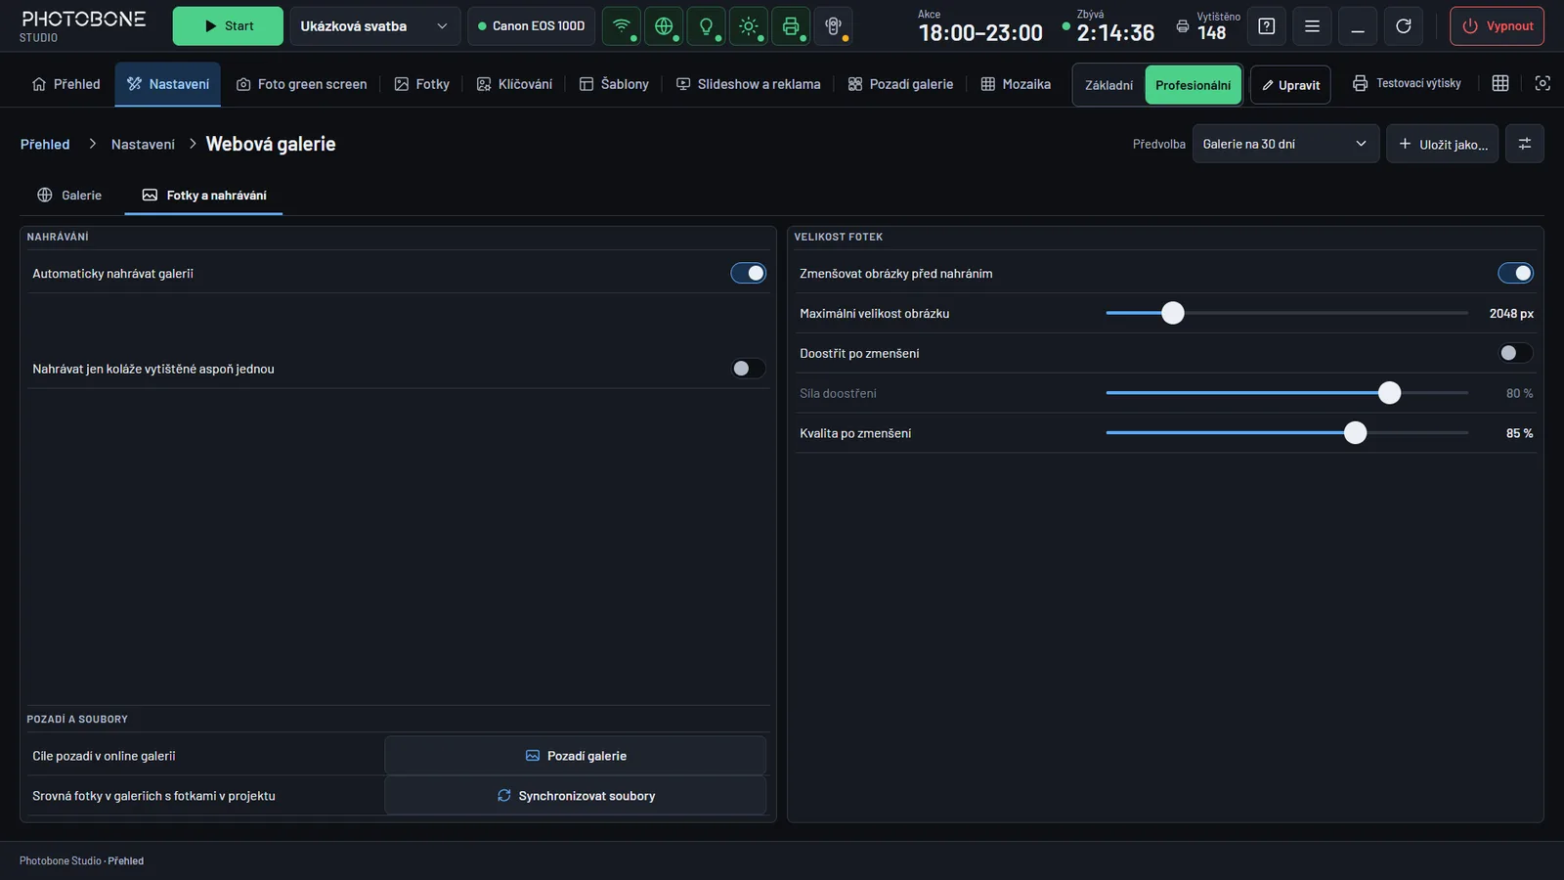Switch to Fotky a nahrávání tab

[203, 196]
